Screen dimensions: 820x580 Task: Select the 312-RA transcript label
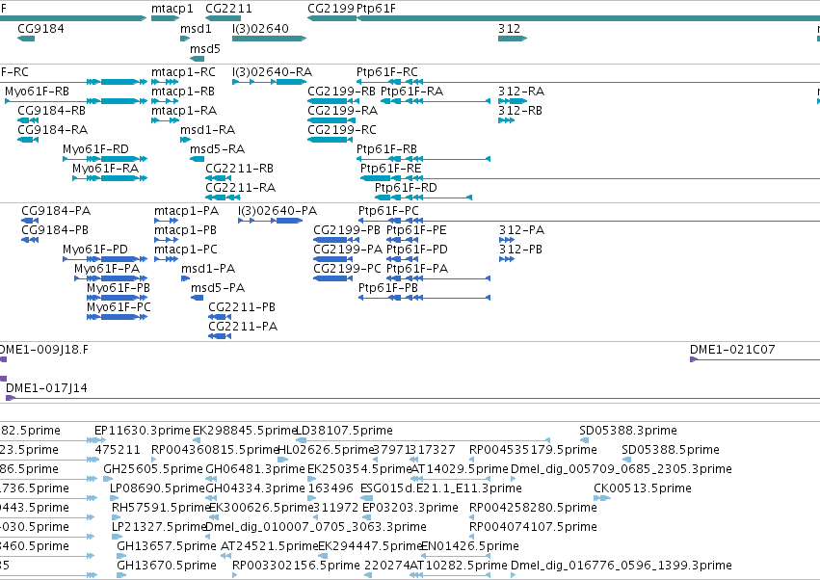coord(521,92)
